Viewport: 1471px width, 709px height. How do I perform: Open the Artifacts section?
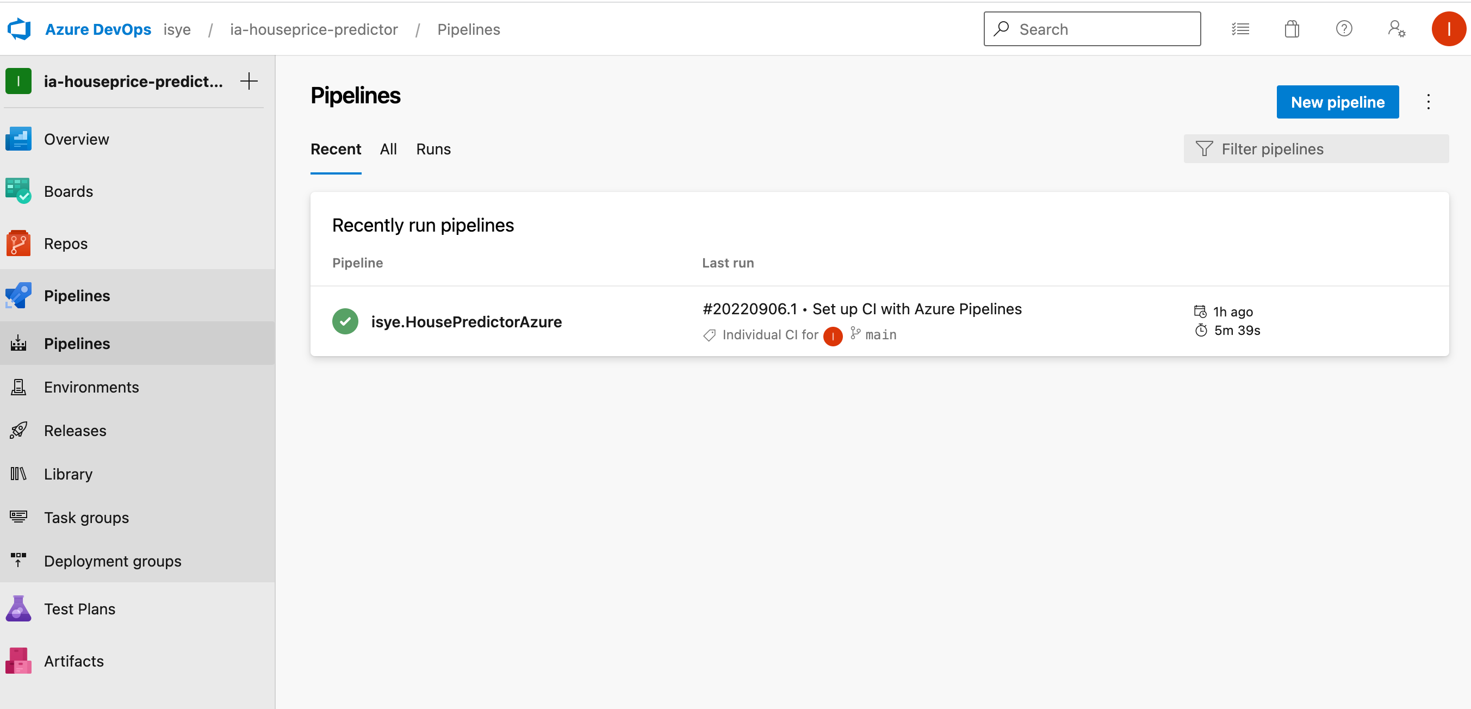[x=73, y=661]
